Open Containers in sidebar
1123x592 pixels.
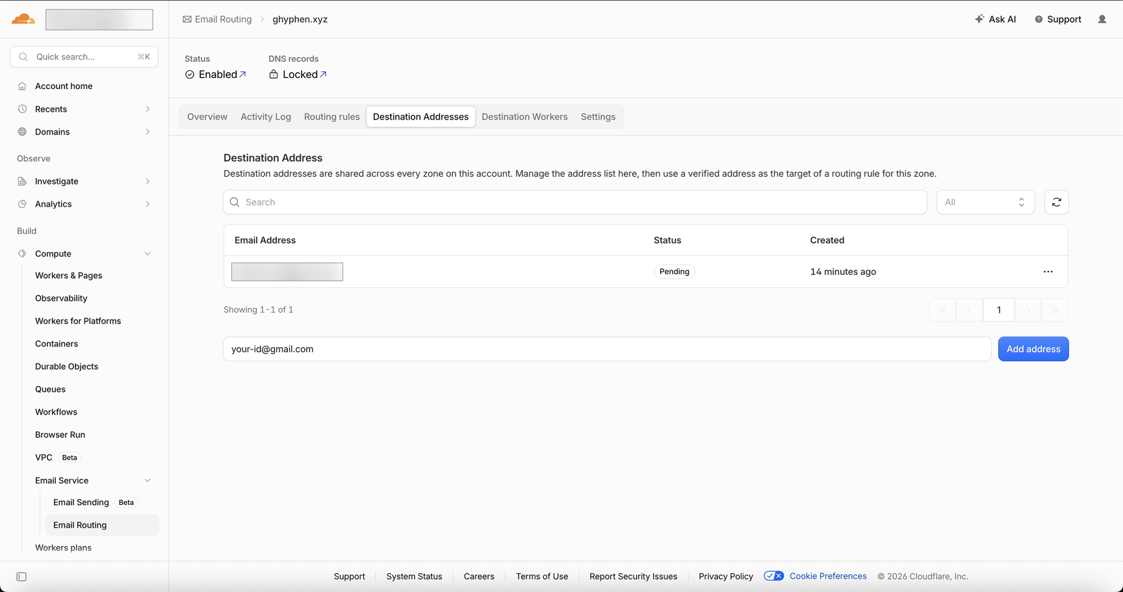(57, 344)
